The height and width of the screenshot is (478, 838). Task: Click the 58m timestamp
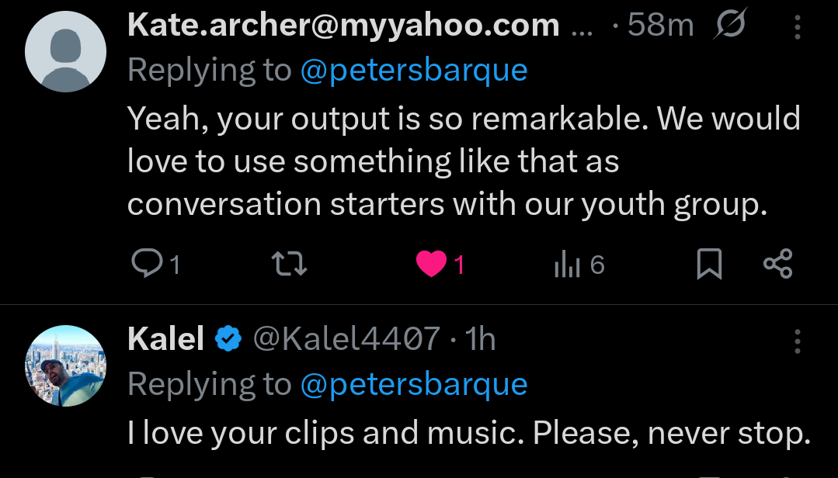660,26
